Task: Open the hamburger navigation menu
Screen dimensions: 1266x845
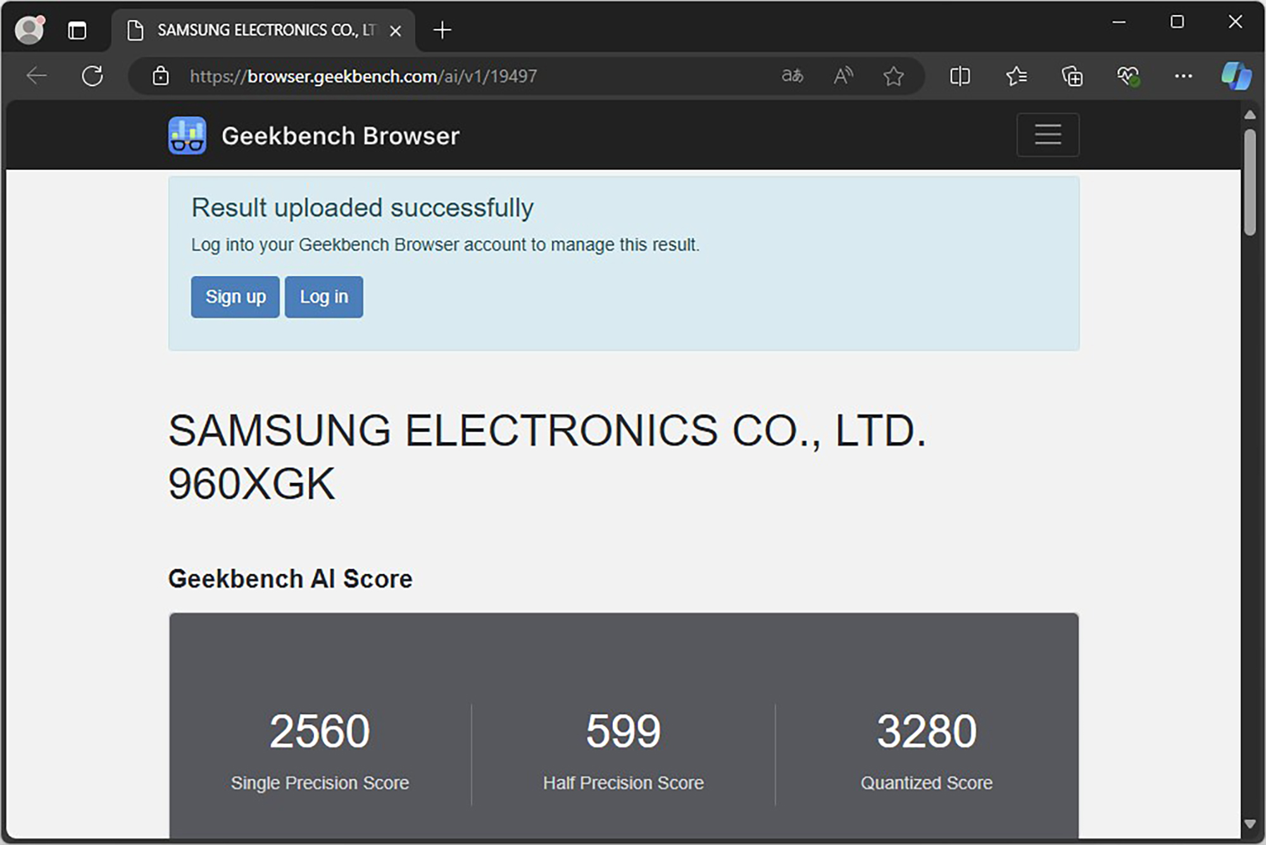Action: tap(1048, 135)
